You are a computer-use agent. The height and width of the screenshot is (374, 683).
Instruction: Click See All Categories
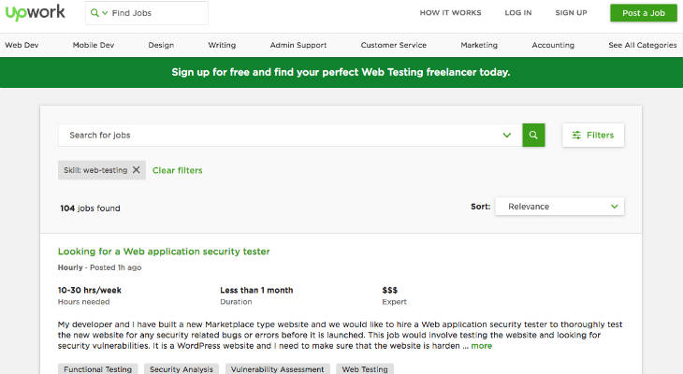coord(643,45)
